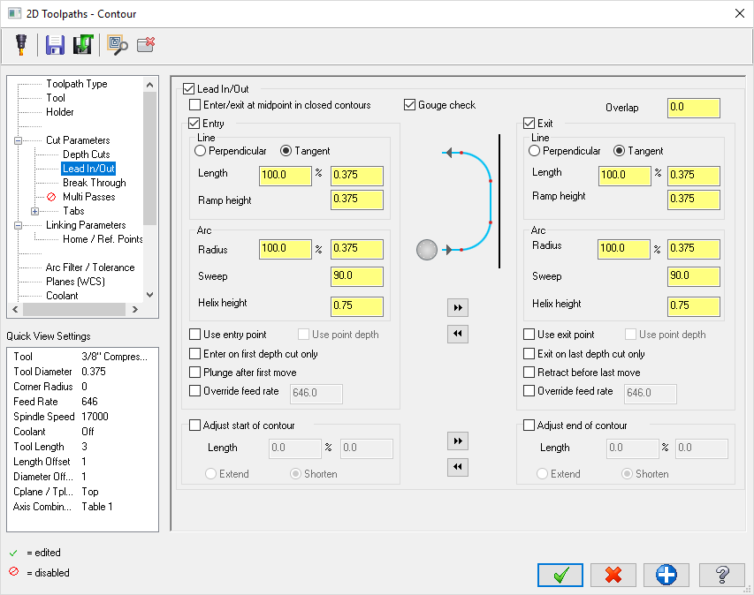This screenshot has height=595, width=754.
Task: Cancel the dialog with the red X button
Action: 613,575
